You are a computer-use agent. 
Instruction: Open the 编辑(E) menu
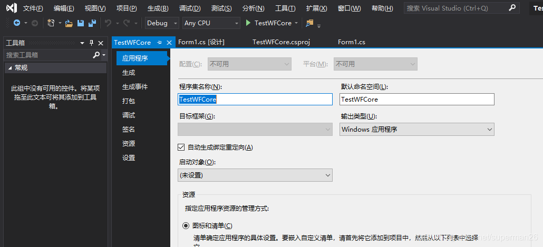(64, 8)
